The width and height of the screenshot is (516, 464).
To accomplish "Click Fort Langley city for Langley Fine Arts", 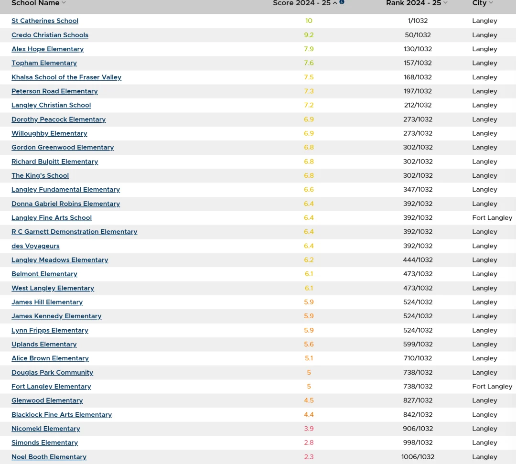I will (x=492, y=217).
